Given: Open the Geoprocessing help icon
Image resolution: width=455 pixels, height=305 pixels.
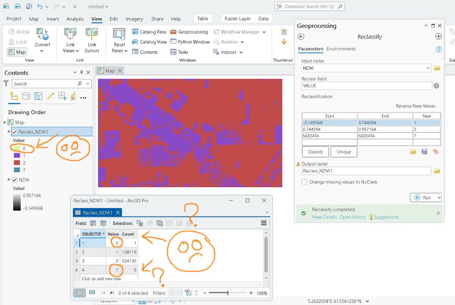Looking at the screenshot, I should click(x=439, y=49).
